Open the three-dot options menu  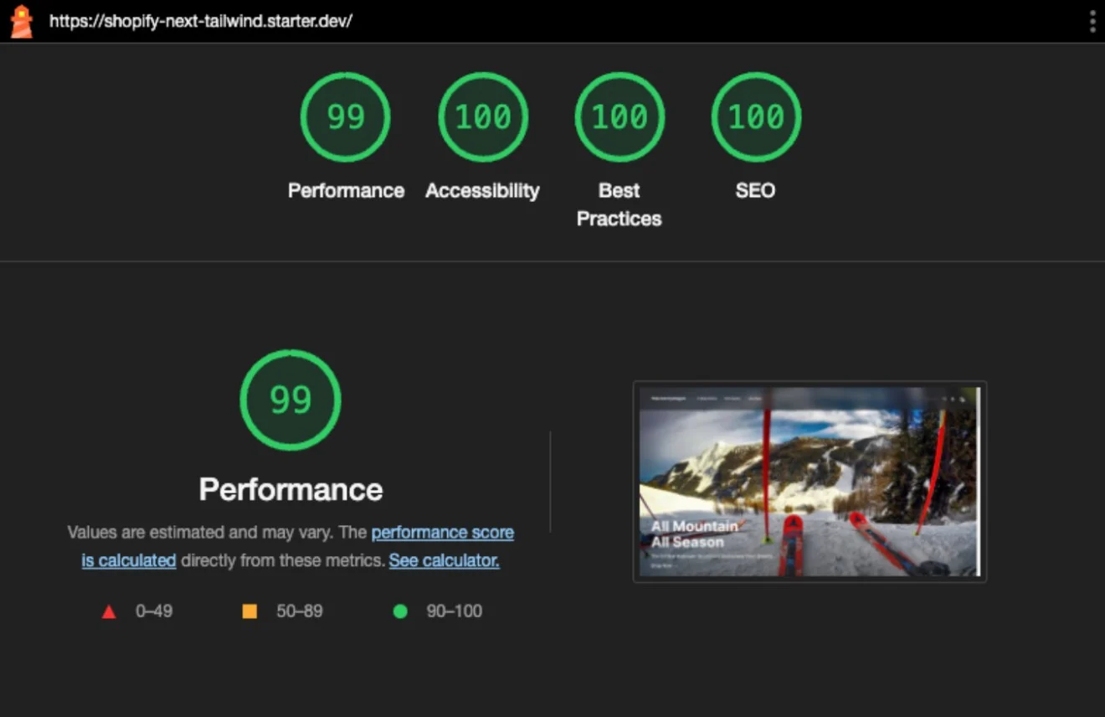(x=1092, y=21)
